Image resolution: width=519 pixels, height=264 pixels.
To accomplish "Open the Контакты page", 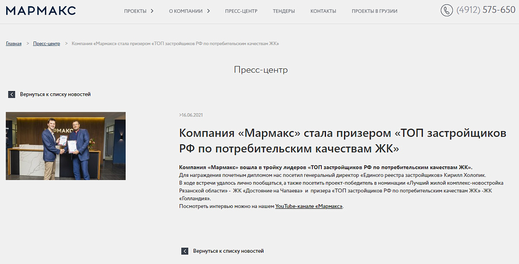I will coord(323,11).
